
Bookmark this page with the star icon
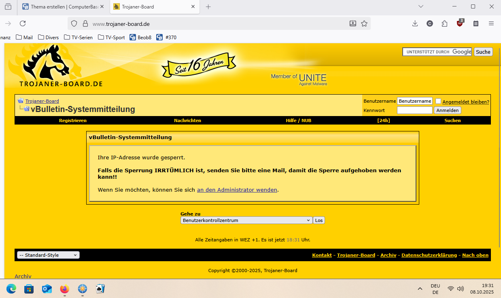364,23
